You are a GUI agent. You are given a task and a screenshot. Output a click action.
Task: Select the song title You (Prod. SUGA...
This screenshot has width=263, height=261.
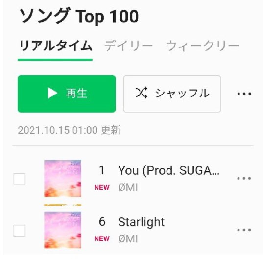[169, 171]
